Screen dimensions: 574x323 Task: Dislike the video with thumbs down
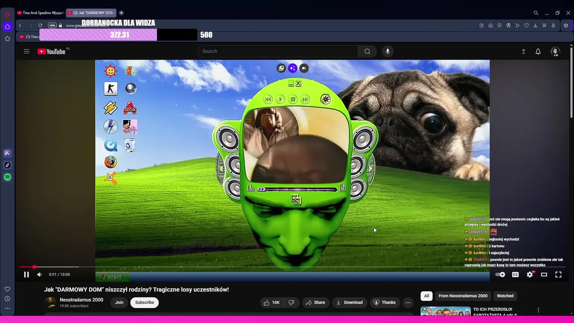(291, 302)
